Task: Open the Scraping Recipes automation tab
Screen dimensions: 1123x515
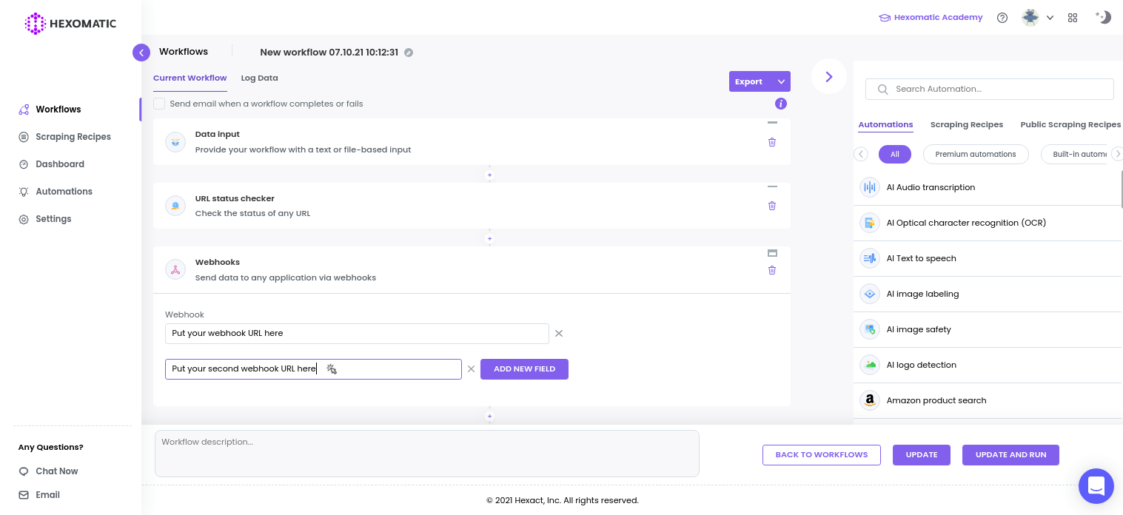Action: (x=966, y=124)
